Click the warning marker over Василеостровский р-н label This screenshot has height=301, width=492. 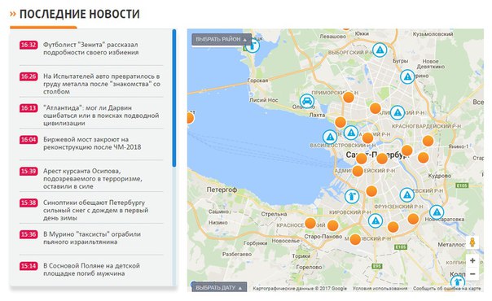(330, 137)
